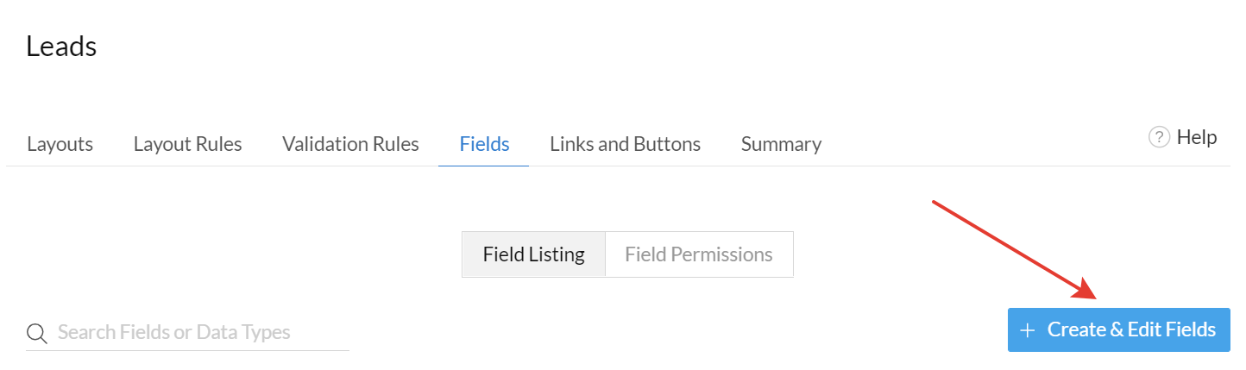
Task: Click the border between Field Listing and Field Permissions
Action: pos(605,254)
